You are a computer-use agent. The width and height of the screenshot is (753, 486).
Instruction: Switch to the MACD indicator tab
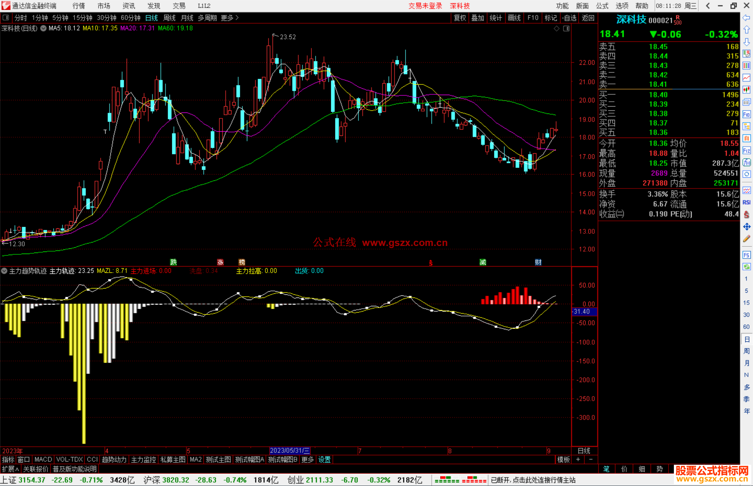[43, 460]
